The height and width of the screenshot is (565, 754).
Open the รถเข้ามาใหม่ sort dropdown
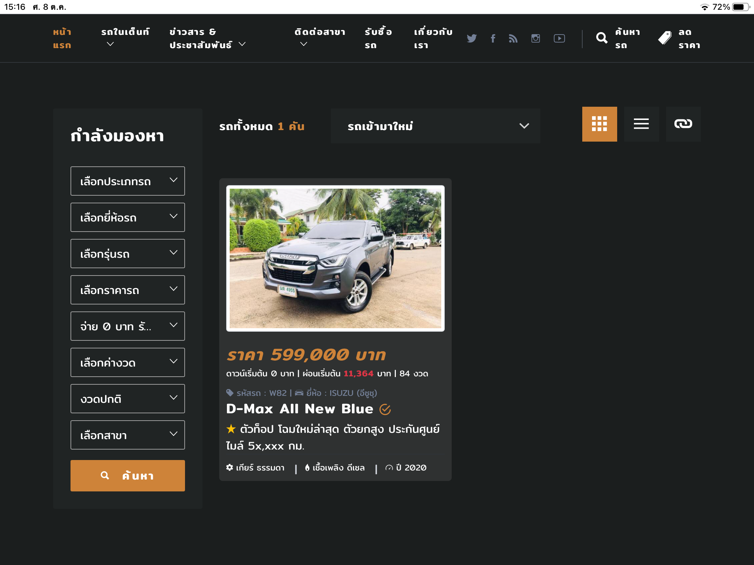point(435,126)
